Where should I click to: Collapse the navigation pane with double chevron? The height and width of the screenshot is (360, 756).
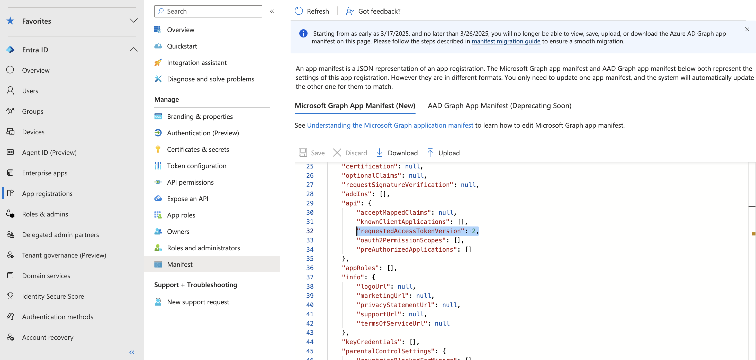(x=272, y=11)
